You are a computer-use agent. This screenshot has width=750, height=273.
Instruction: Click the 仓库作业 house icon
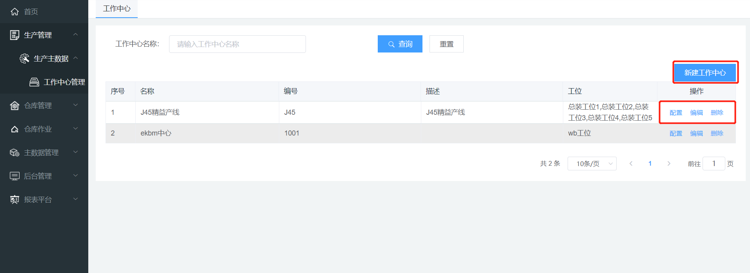(x=15, y=129)
